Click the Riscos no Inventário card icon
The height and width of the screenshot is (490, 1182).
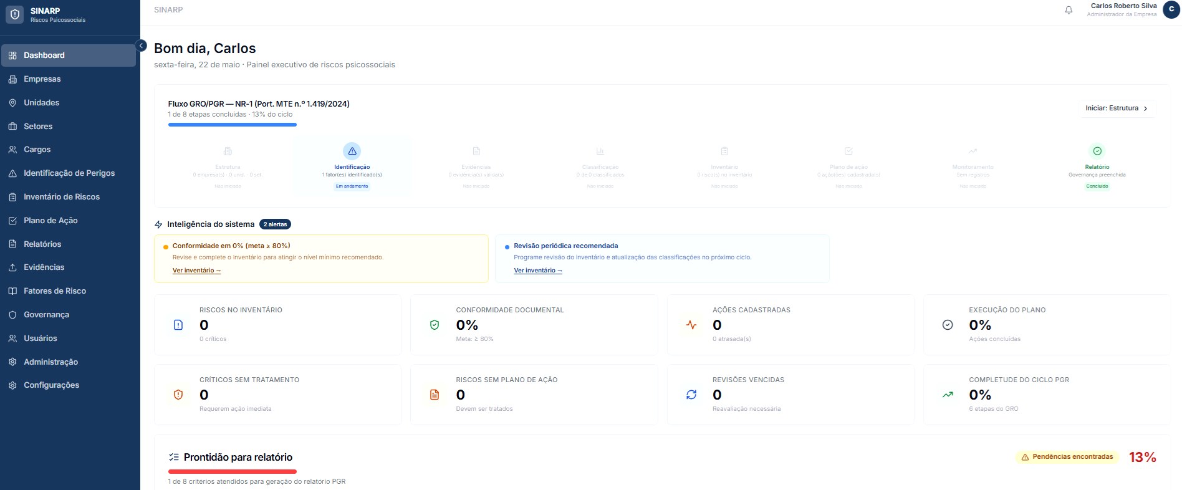[178, 325]
